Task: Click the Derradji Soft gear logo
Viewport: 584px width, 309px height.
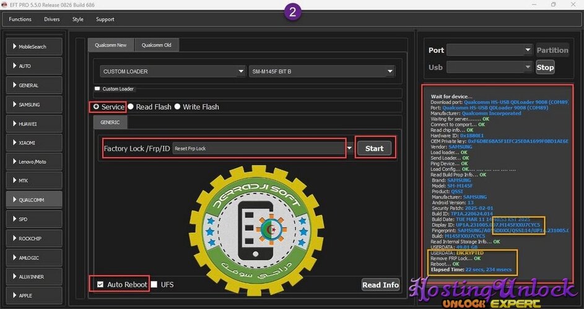Action: pos(256,230)
